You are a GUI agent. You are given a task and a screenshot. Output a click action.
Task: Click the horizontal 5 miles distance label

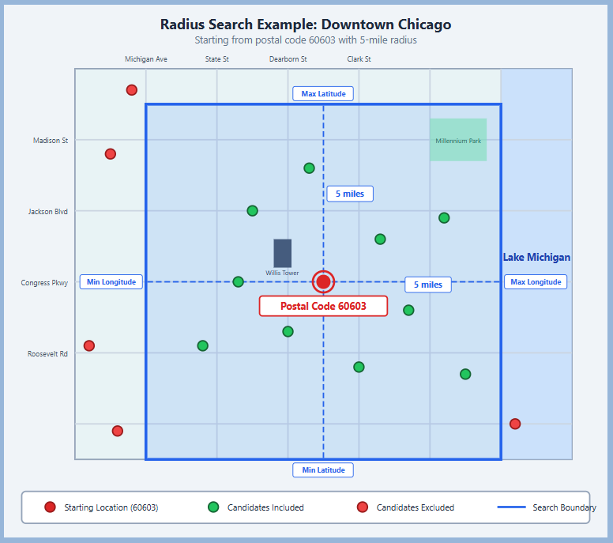(428, 285)
